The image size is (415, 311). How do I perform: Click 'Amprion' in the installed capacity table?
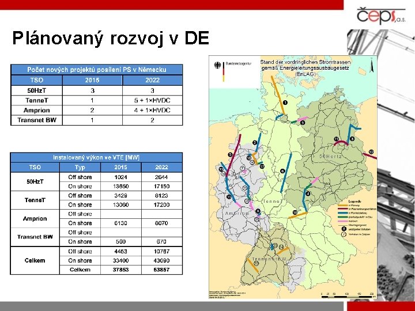click(35, 219)
